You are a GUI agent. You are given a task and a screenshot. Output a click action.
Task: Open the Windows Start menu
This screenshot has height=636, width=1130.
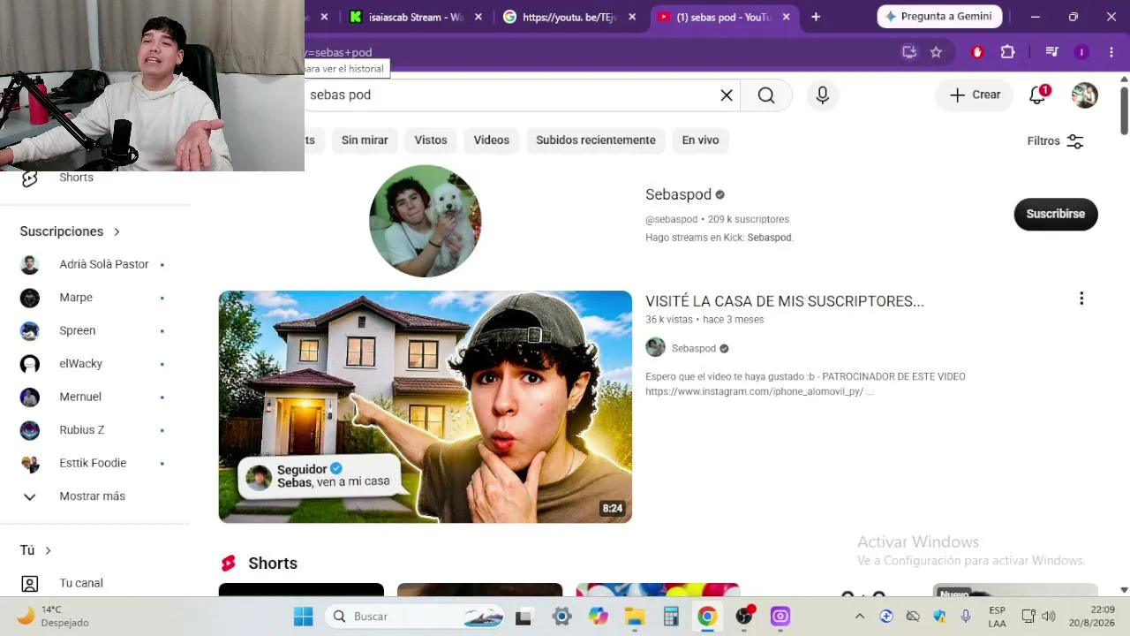(303, 617)
